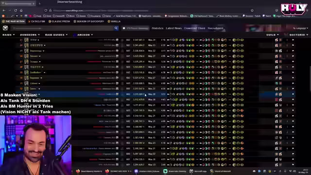Viewport: 311px width, 175px height.
Task: Open Beast Mastery Hunter Firefox taskbar window
Action: click(89, 171)
